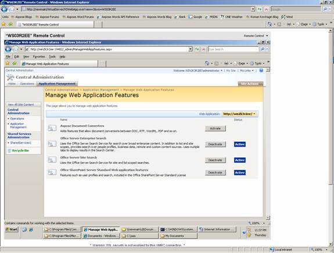Viewport: 334px width, 253px height.
Task: Click the Central Administration logo icon
Action: (10, 78)
